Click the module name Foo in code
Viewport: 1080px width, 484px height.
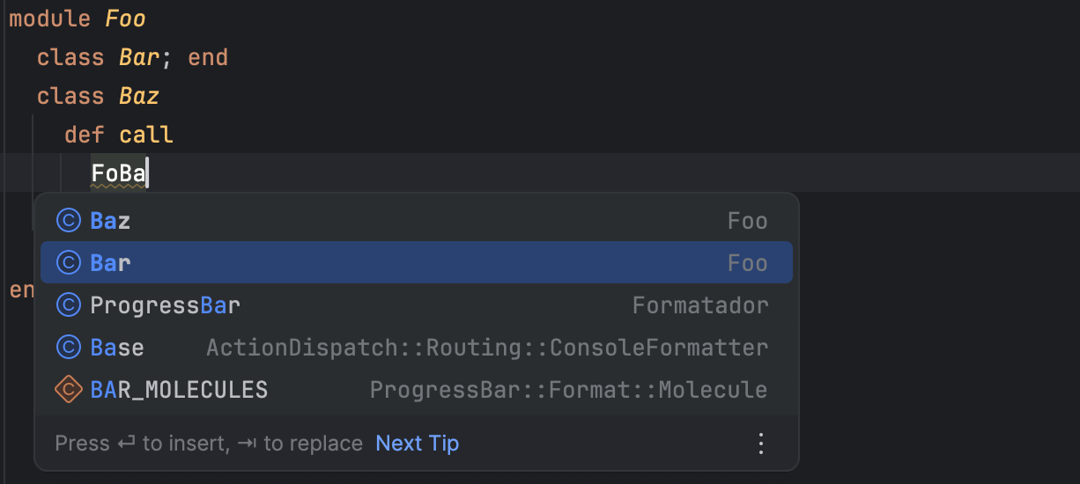125,18
